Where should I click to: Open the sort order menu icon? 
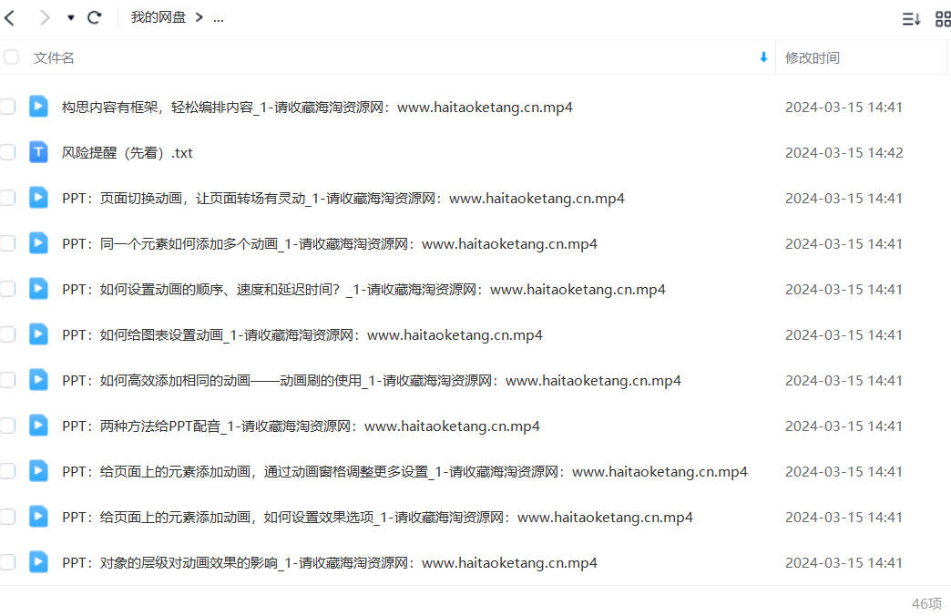(x=911, y=19)
